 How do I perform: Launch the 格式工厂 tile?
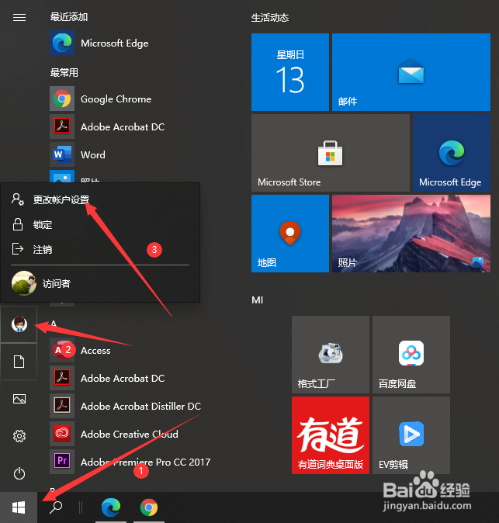[331, 355]
